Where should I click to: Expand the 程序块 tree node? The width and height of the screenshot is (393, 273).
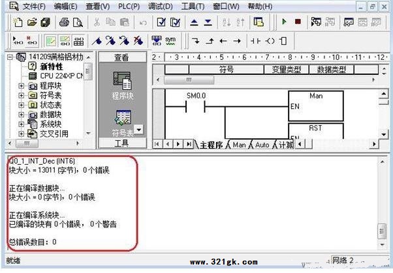pos(22,86)
